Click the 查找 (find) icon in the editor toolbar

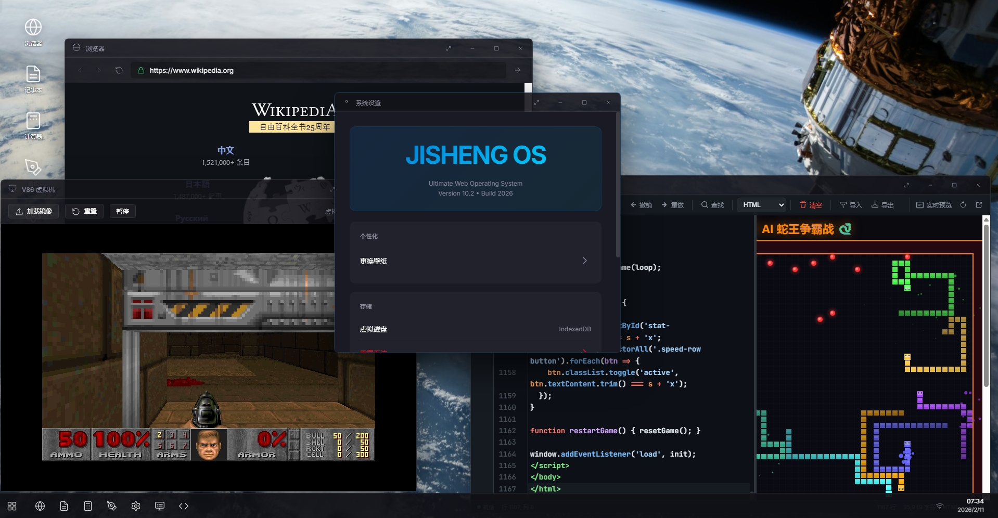point(712,205)
